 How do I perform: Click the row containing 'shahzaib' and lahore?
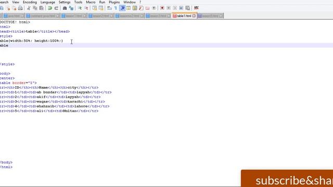click(55, 106)
